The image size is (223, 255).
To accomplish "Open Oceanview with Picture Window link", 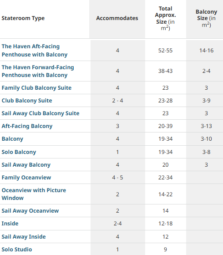I will tap(34, 194).
